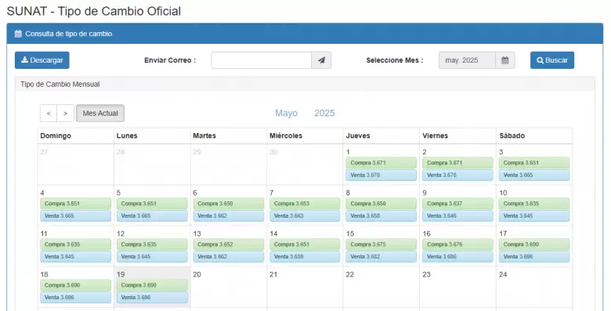Open the calendar icon next to month field
The height and width of the screenshot is (311, 611).
point(505,60)
